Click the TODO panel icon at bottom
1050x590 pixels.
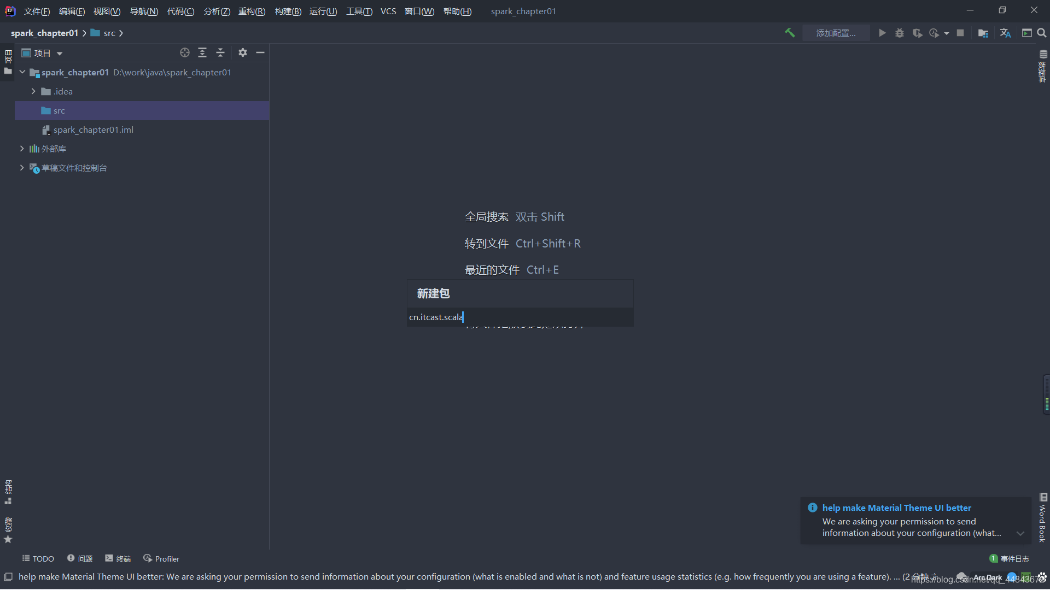pos(39,558)
